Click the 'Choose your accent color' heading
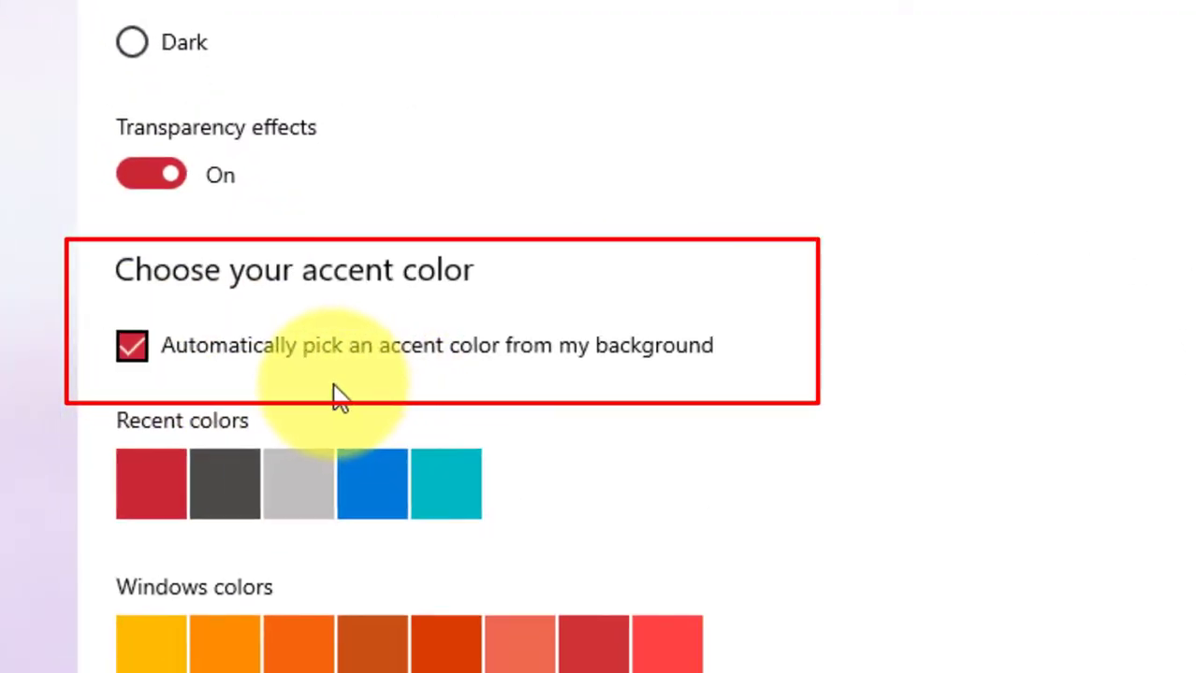This screenshot has height=673, width=1196. (294, 270)
